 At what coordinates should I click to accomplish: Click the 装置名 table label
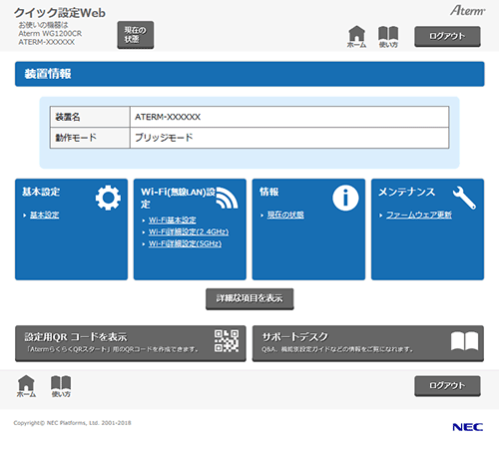[x=68, y=117]
